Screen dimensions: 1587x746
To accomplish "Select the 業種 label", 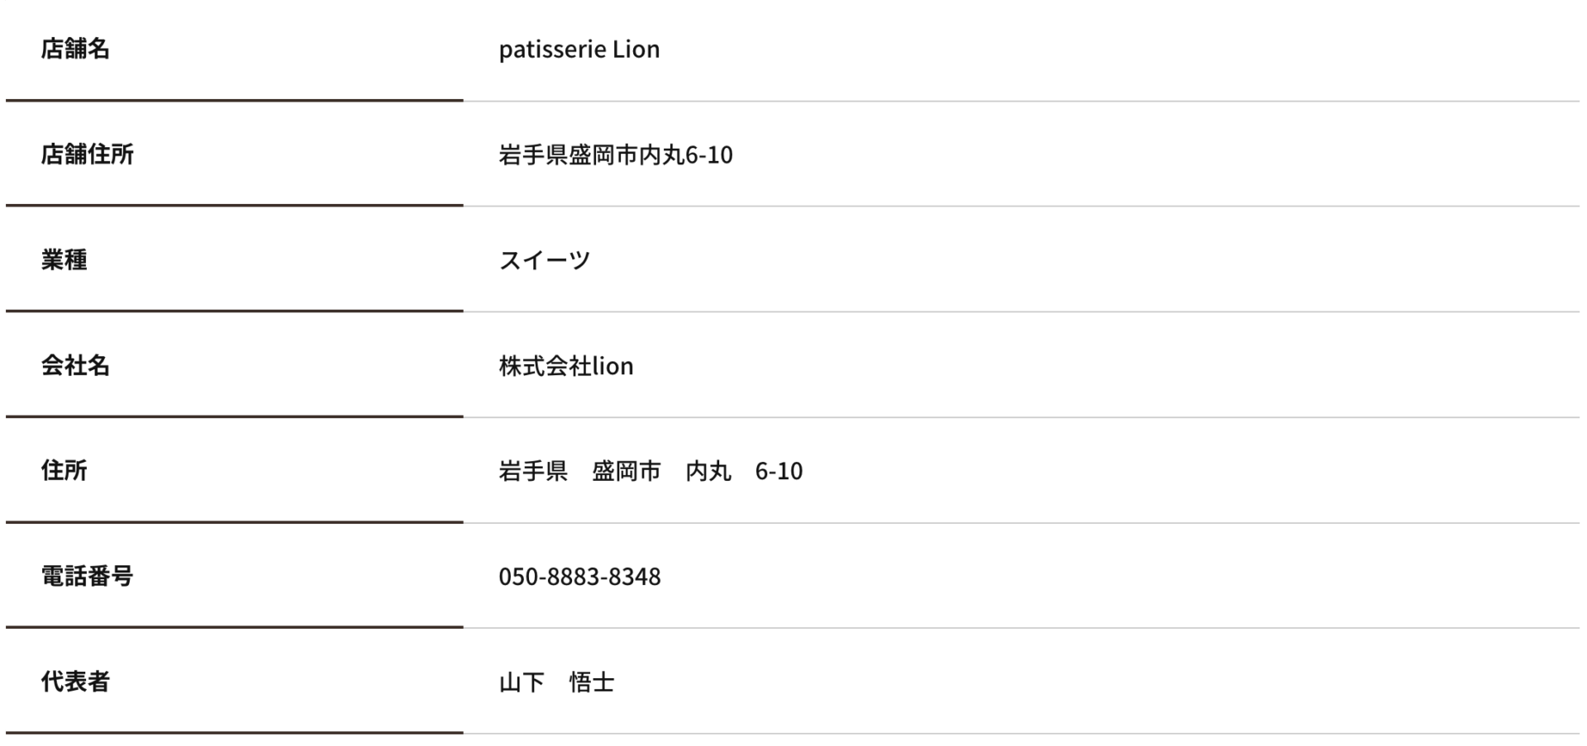I will click(x=64, y=260).
